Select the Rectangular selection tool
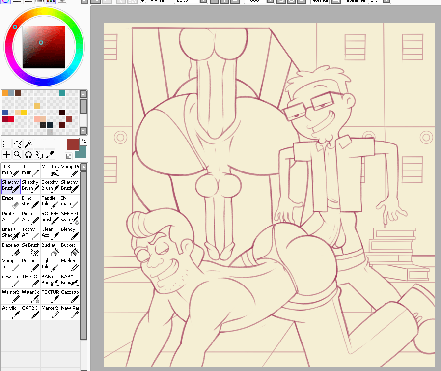Screen dimensions: 441x371 [x=6, y=143]
